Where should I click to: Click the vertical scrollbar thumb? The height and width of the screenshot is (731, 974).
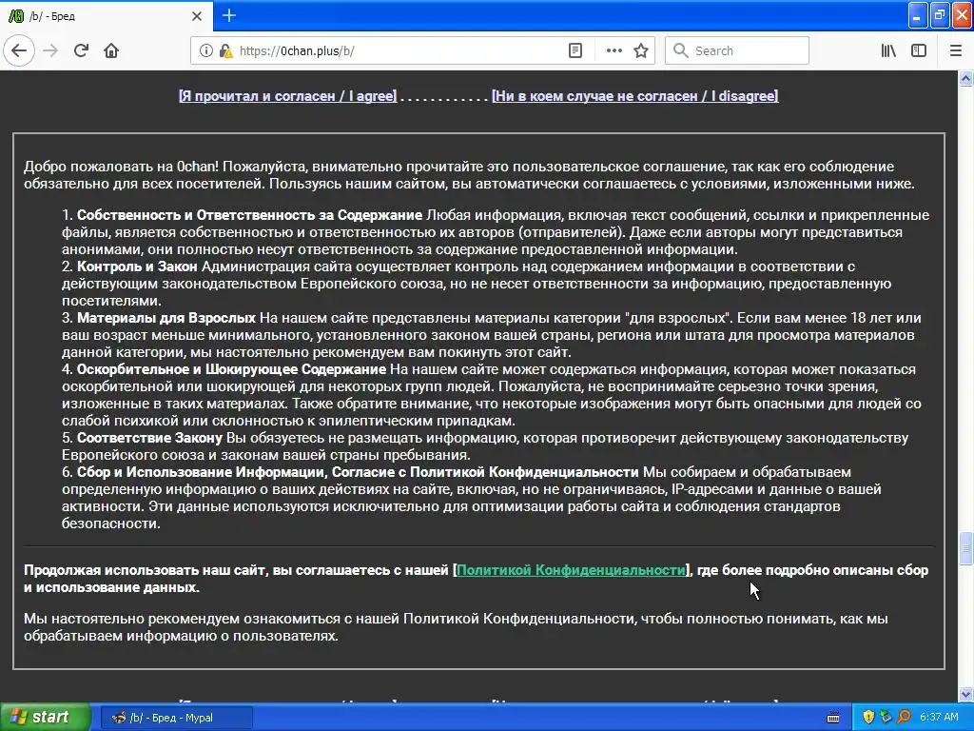(966, 549)
